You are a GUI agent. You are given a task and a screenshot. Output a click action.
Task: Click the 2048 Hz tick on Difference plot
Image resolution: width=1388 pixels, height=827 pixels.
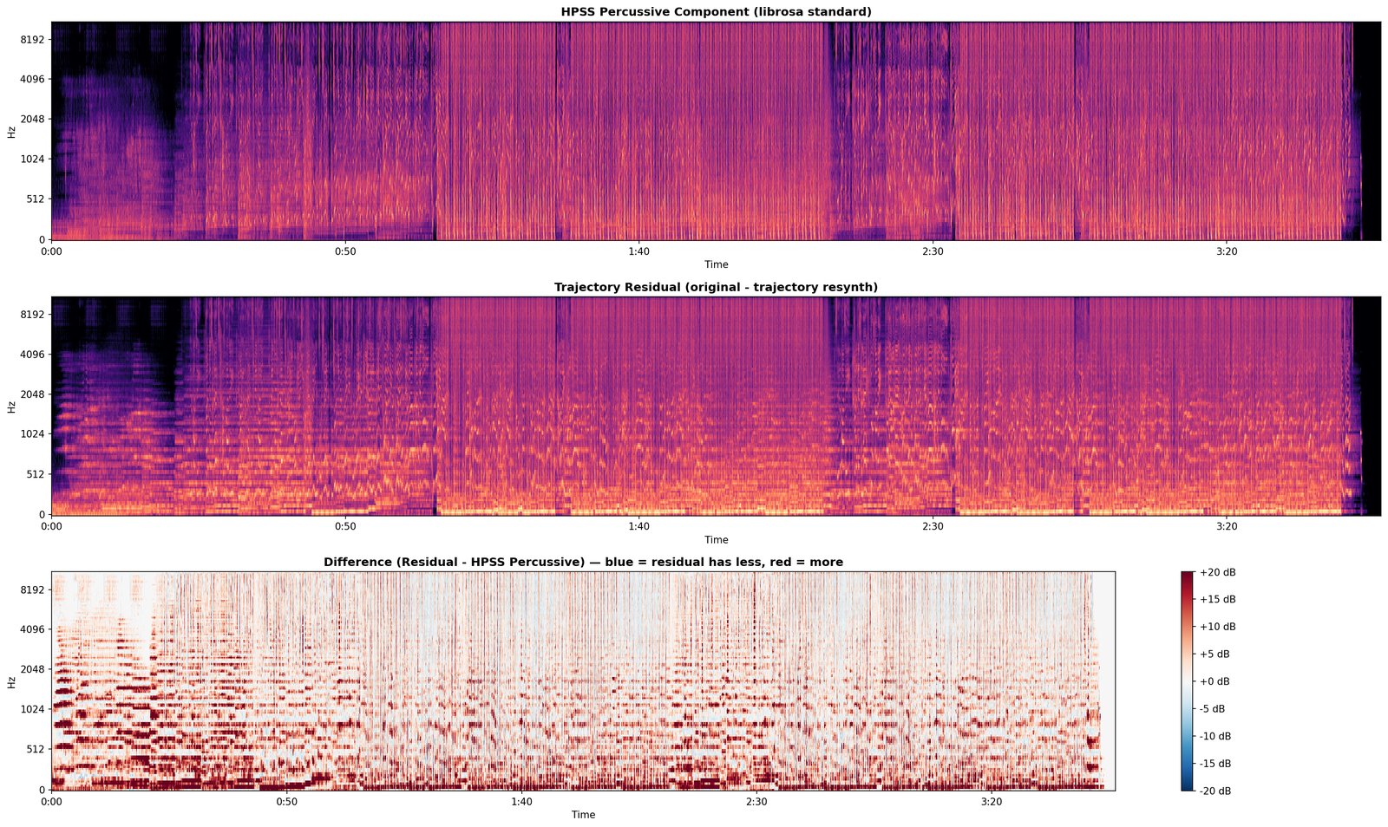(31, 669)
